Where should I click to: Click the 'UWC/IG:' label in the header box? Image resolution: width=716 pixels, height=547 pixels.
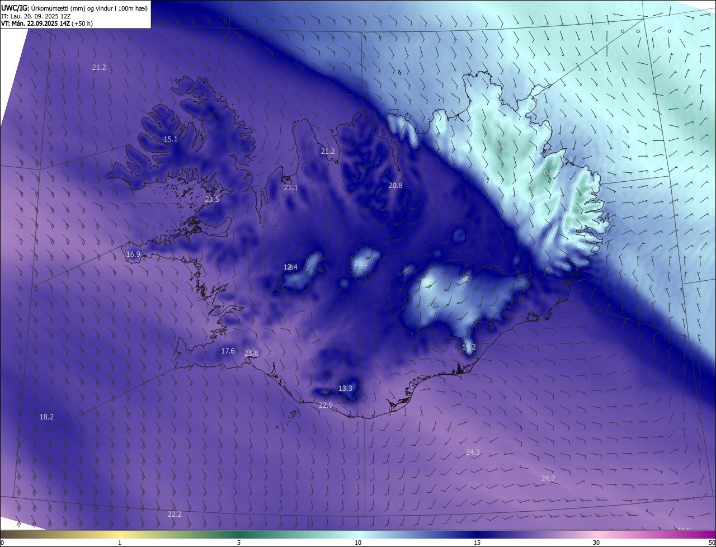(16, 8)
